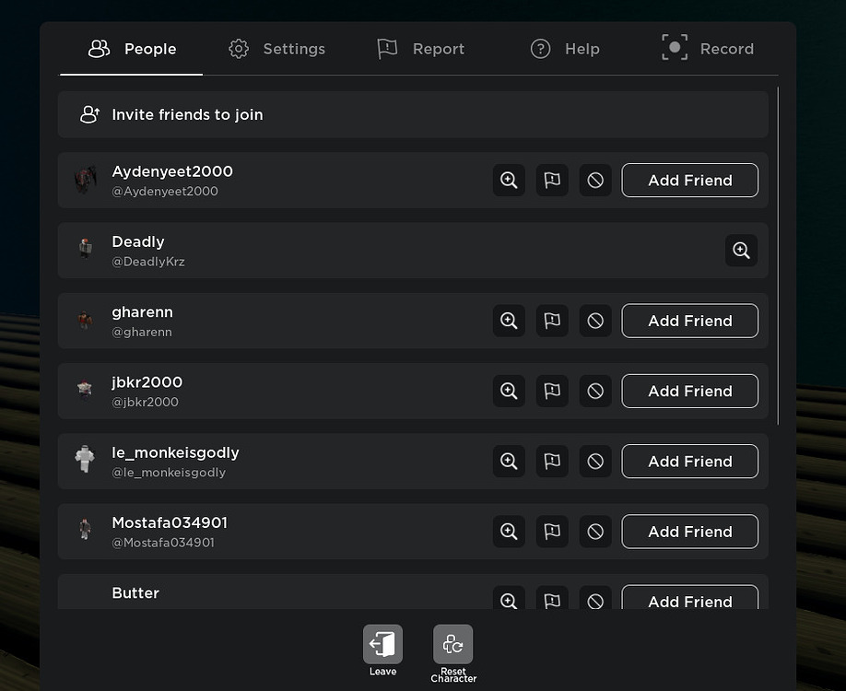Click the Reset Character icon
The image size is (846, 691).
point(452,644)
